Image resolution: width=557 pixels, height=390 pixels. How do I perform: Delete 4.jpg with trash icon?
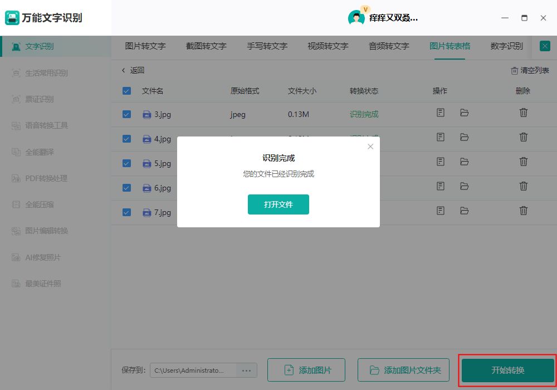523,137
